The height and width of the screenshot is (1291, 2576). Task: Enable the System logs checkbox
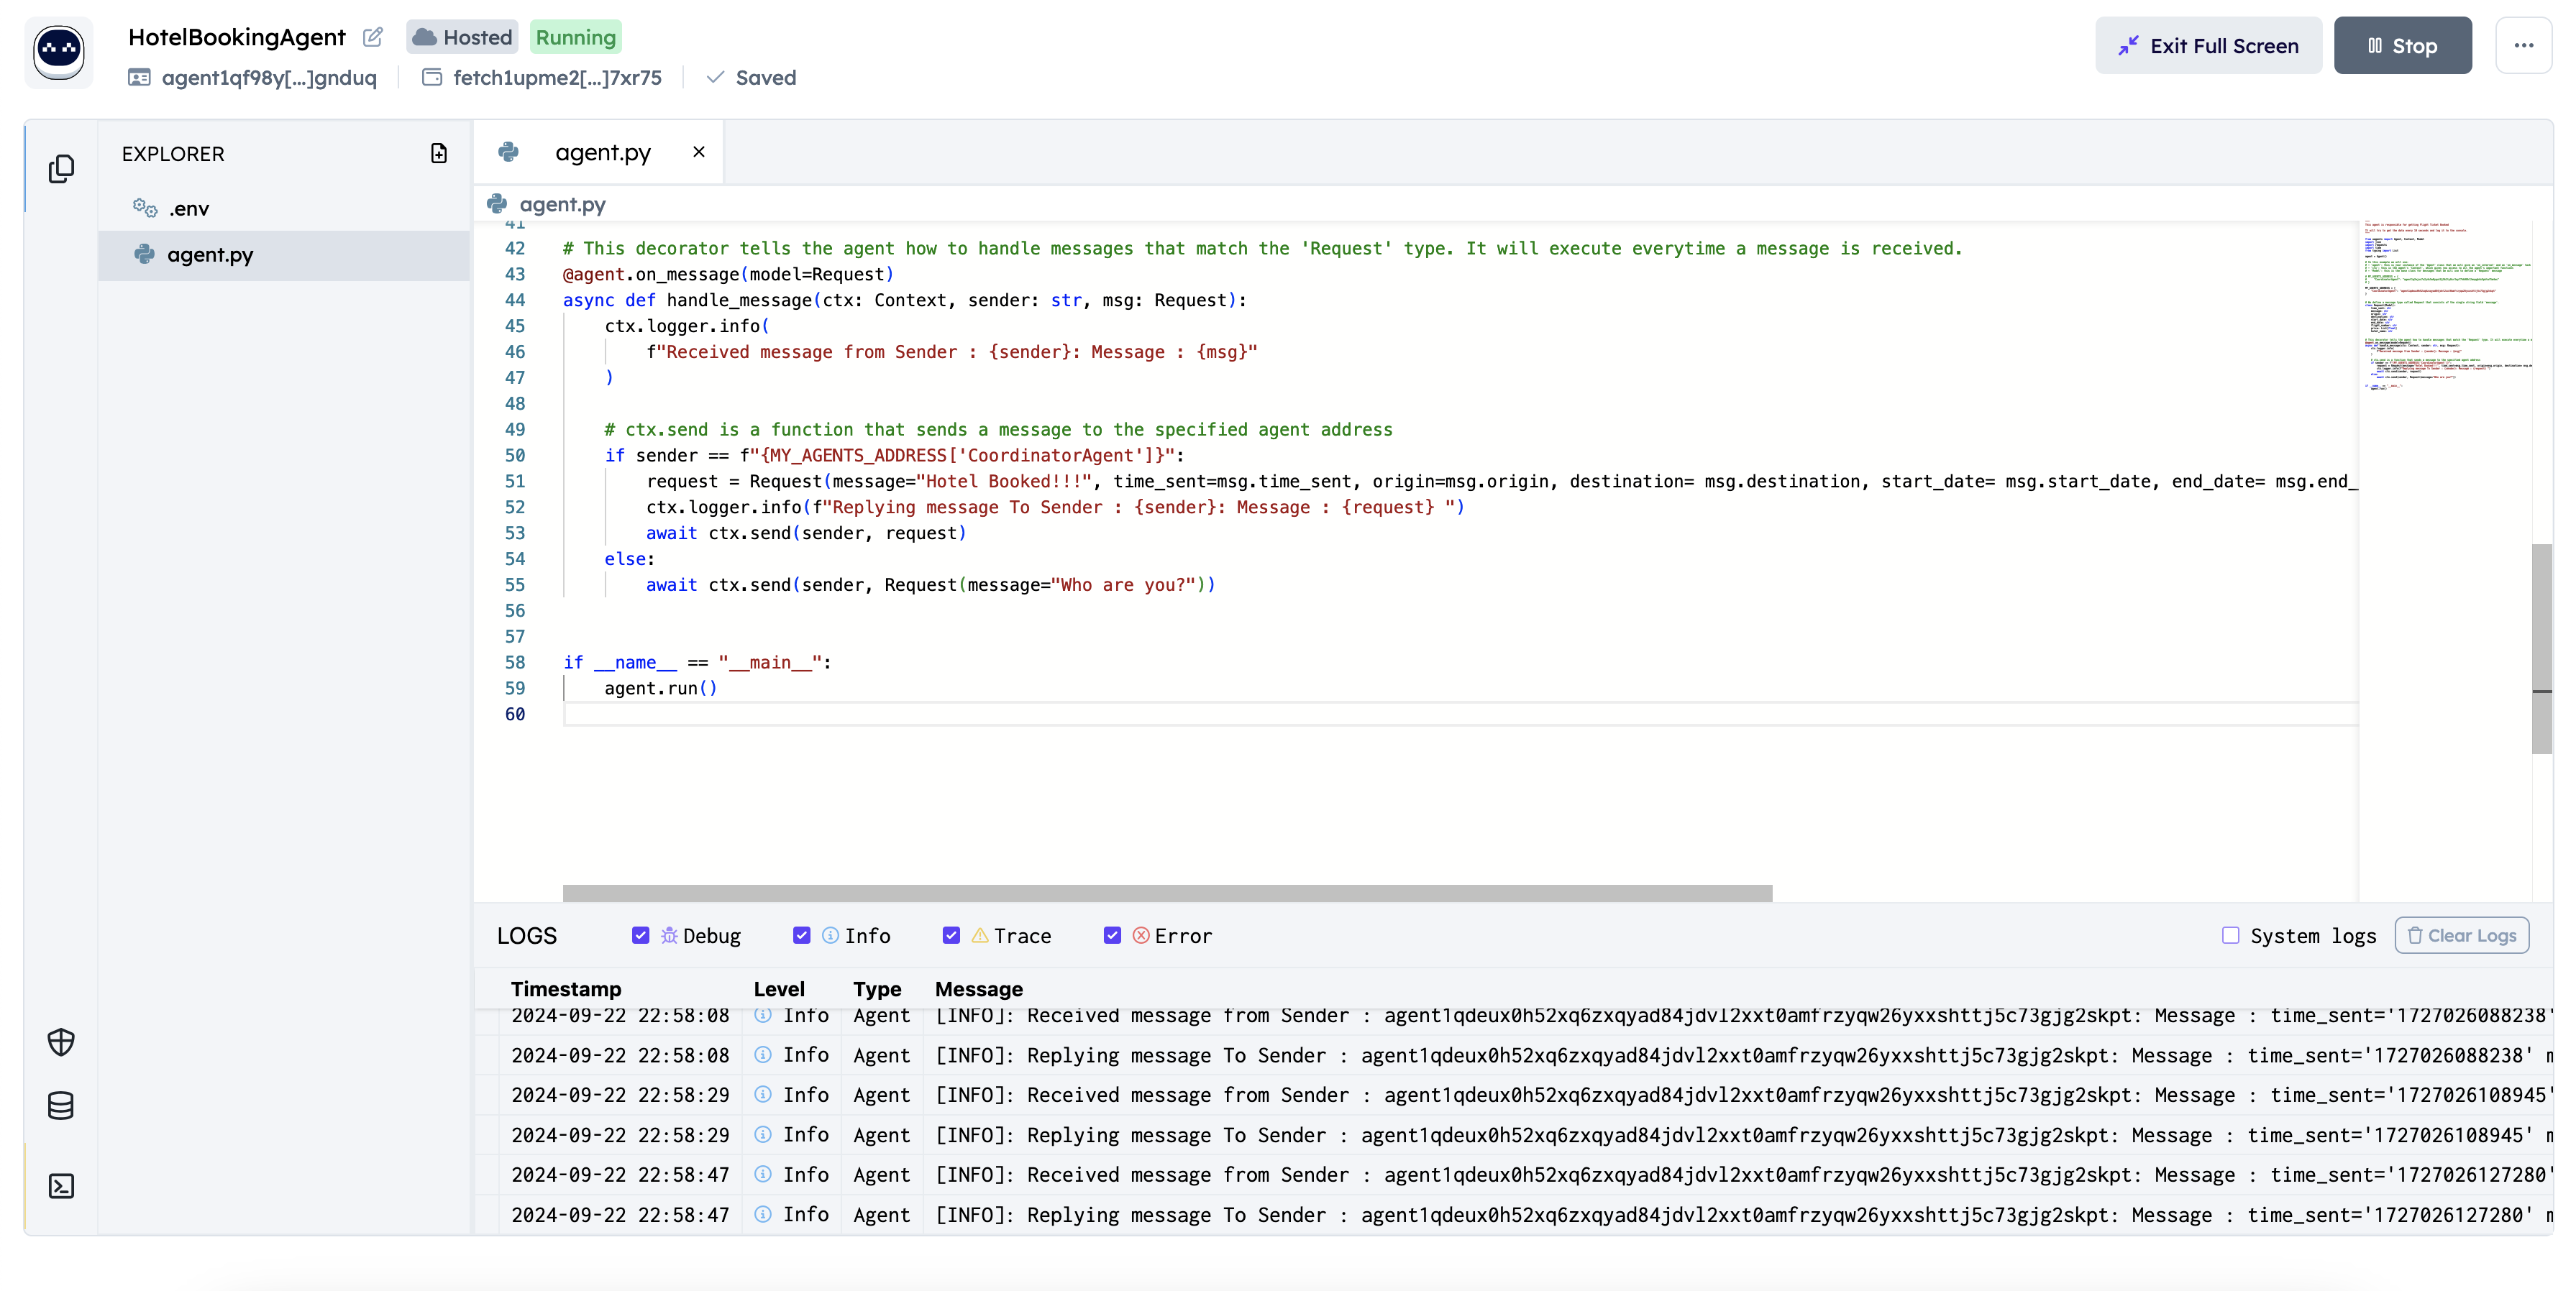2230,935
